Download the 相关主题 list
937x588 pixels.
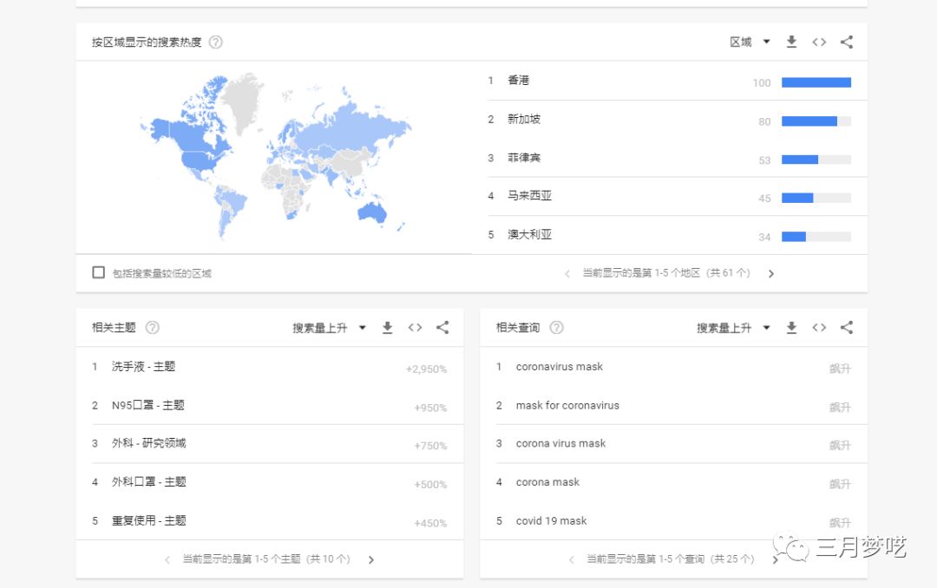[388, 328]
